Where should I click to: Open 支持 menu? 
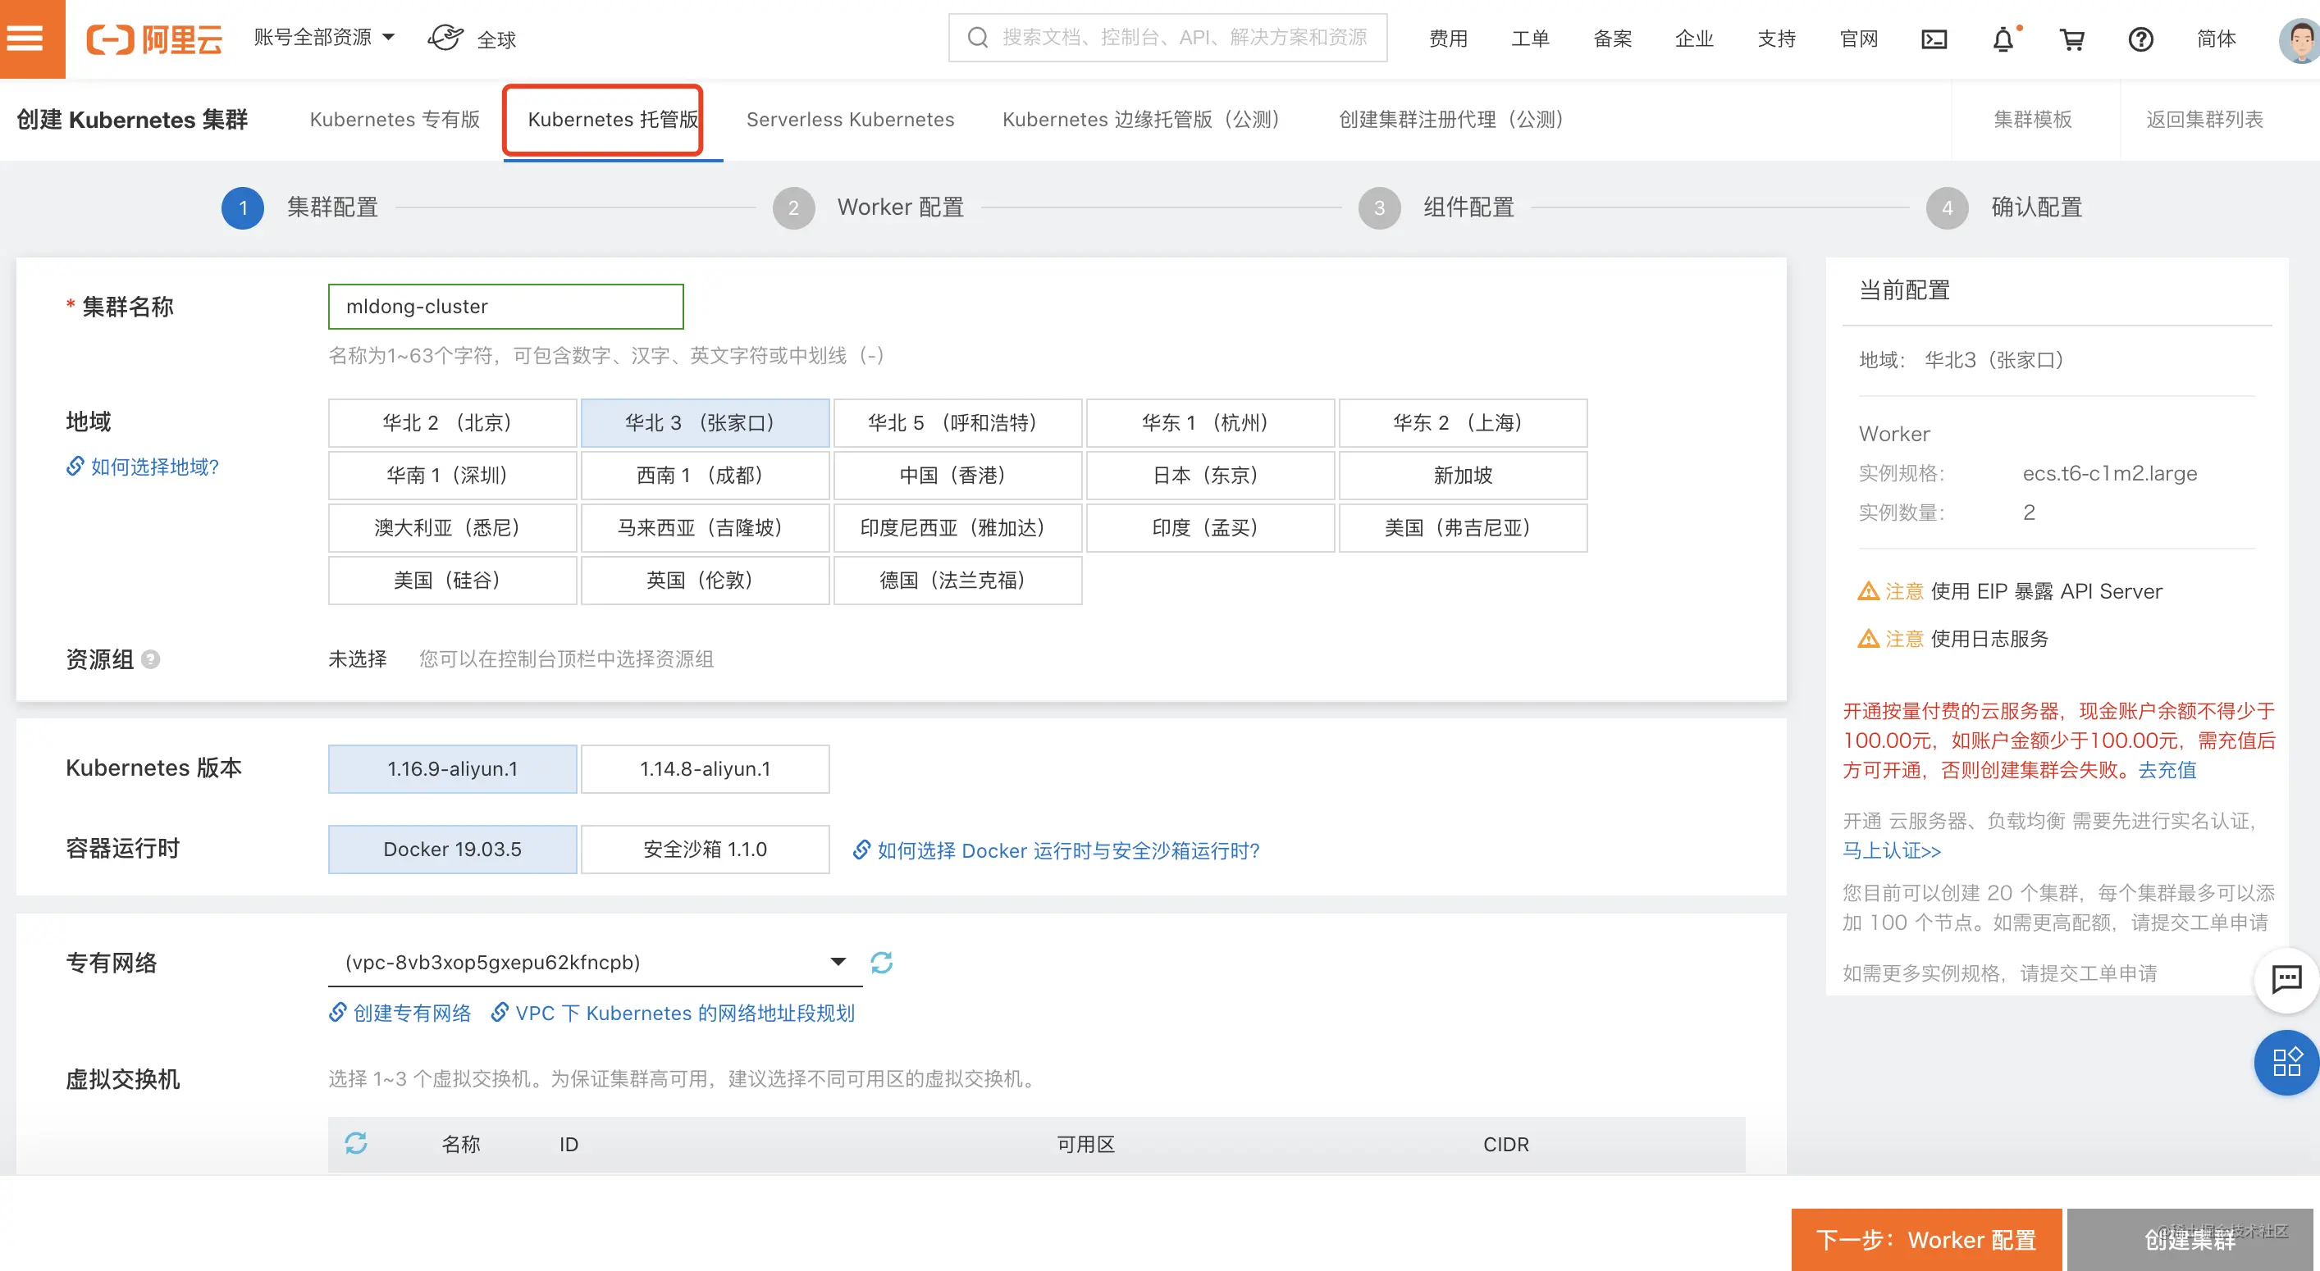tap(1776, 39)
